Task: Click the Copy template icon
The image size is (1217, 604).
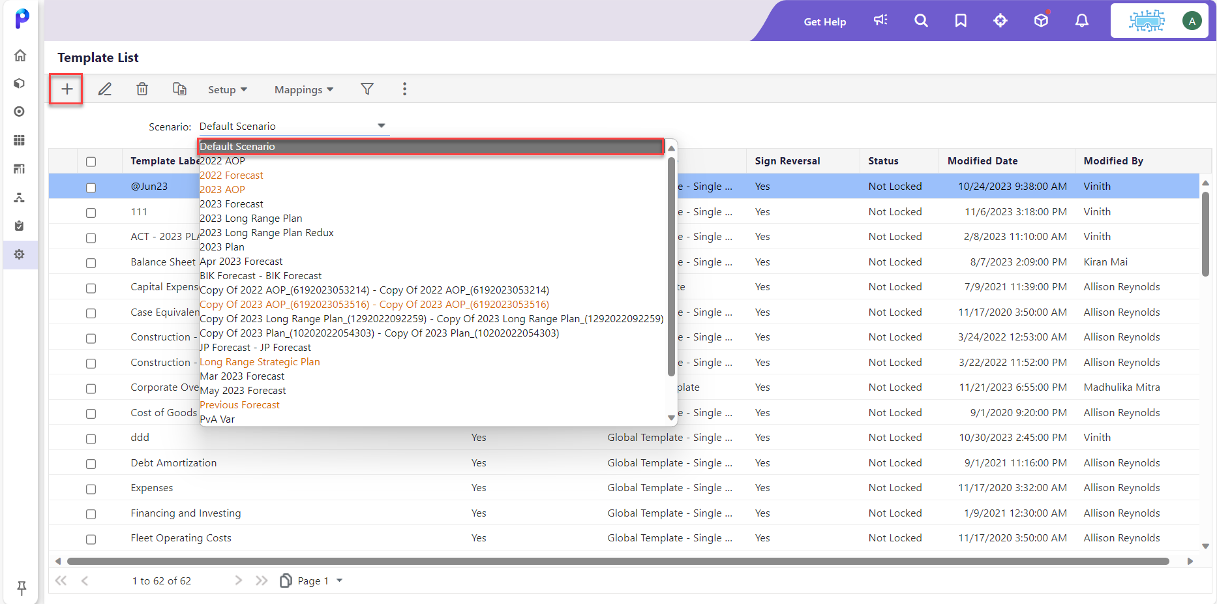Action: click(179, 89)
